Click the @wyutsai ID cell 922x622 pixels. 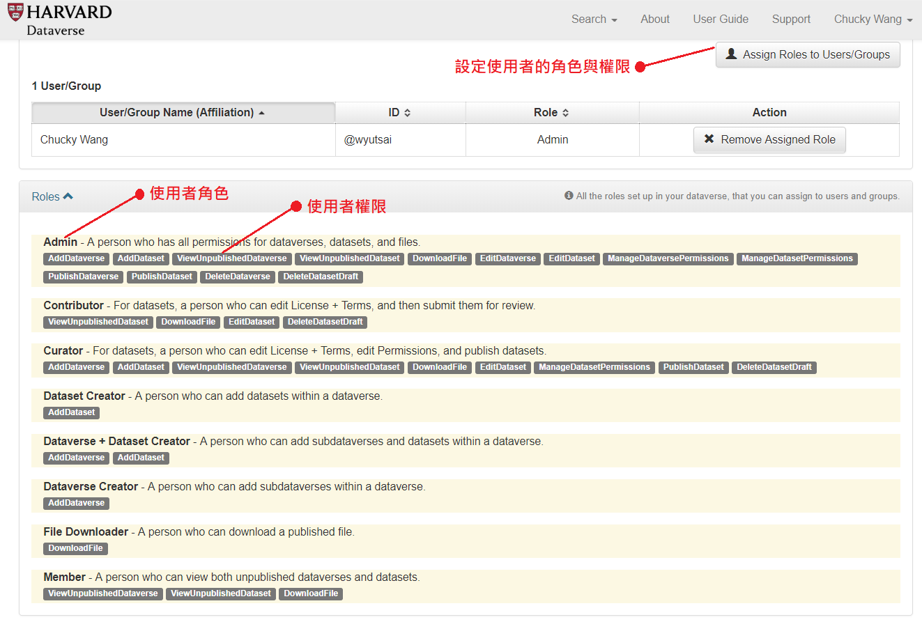(x=401, y=140)
